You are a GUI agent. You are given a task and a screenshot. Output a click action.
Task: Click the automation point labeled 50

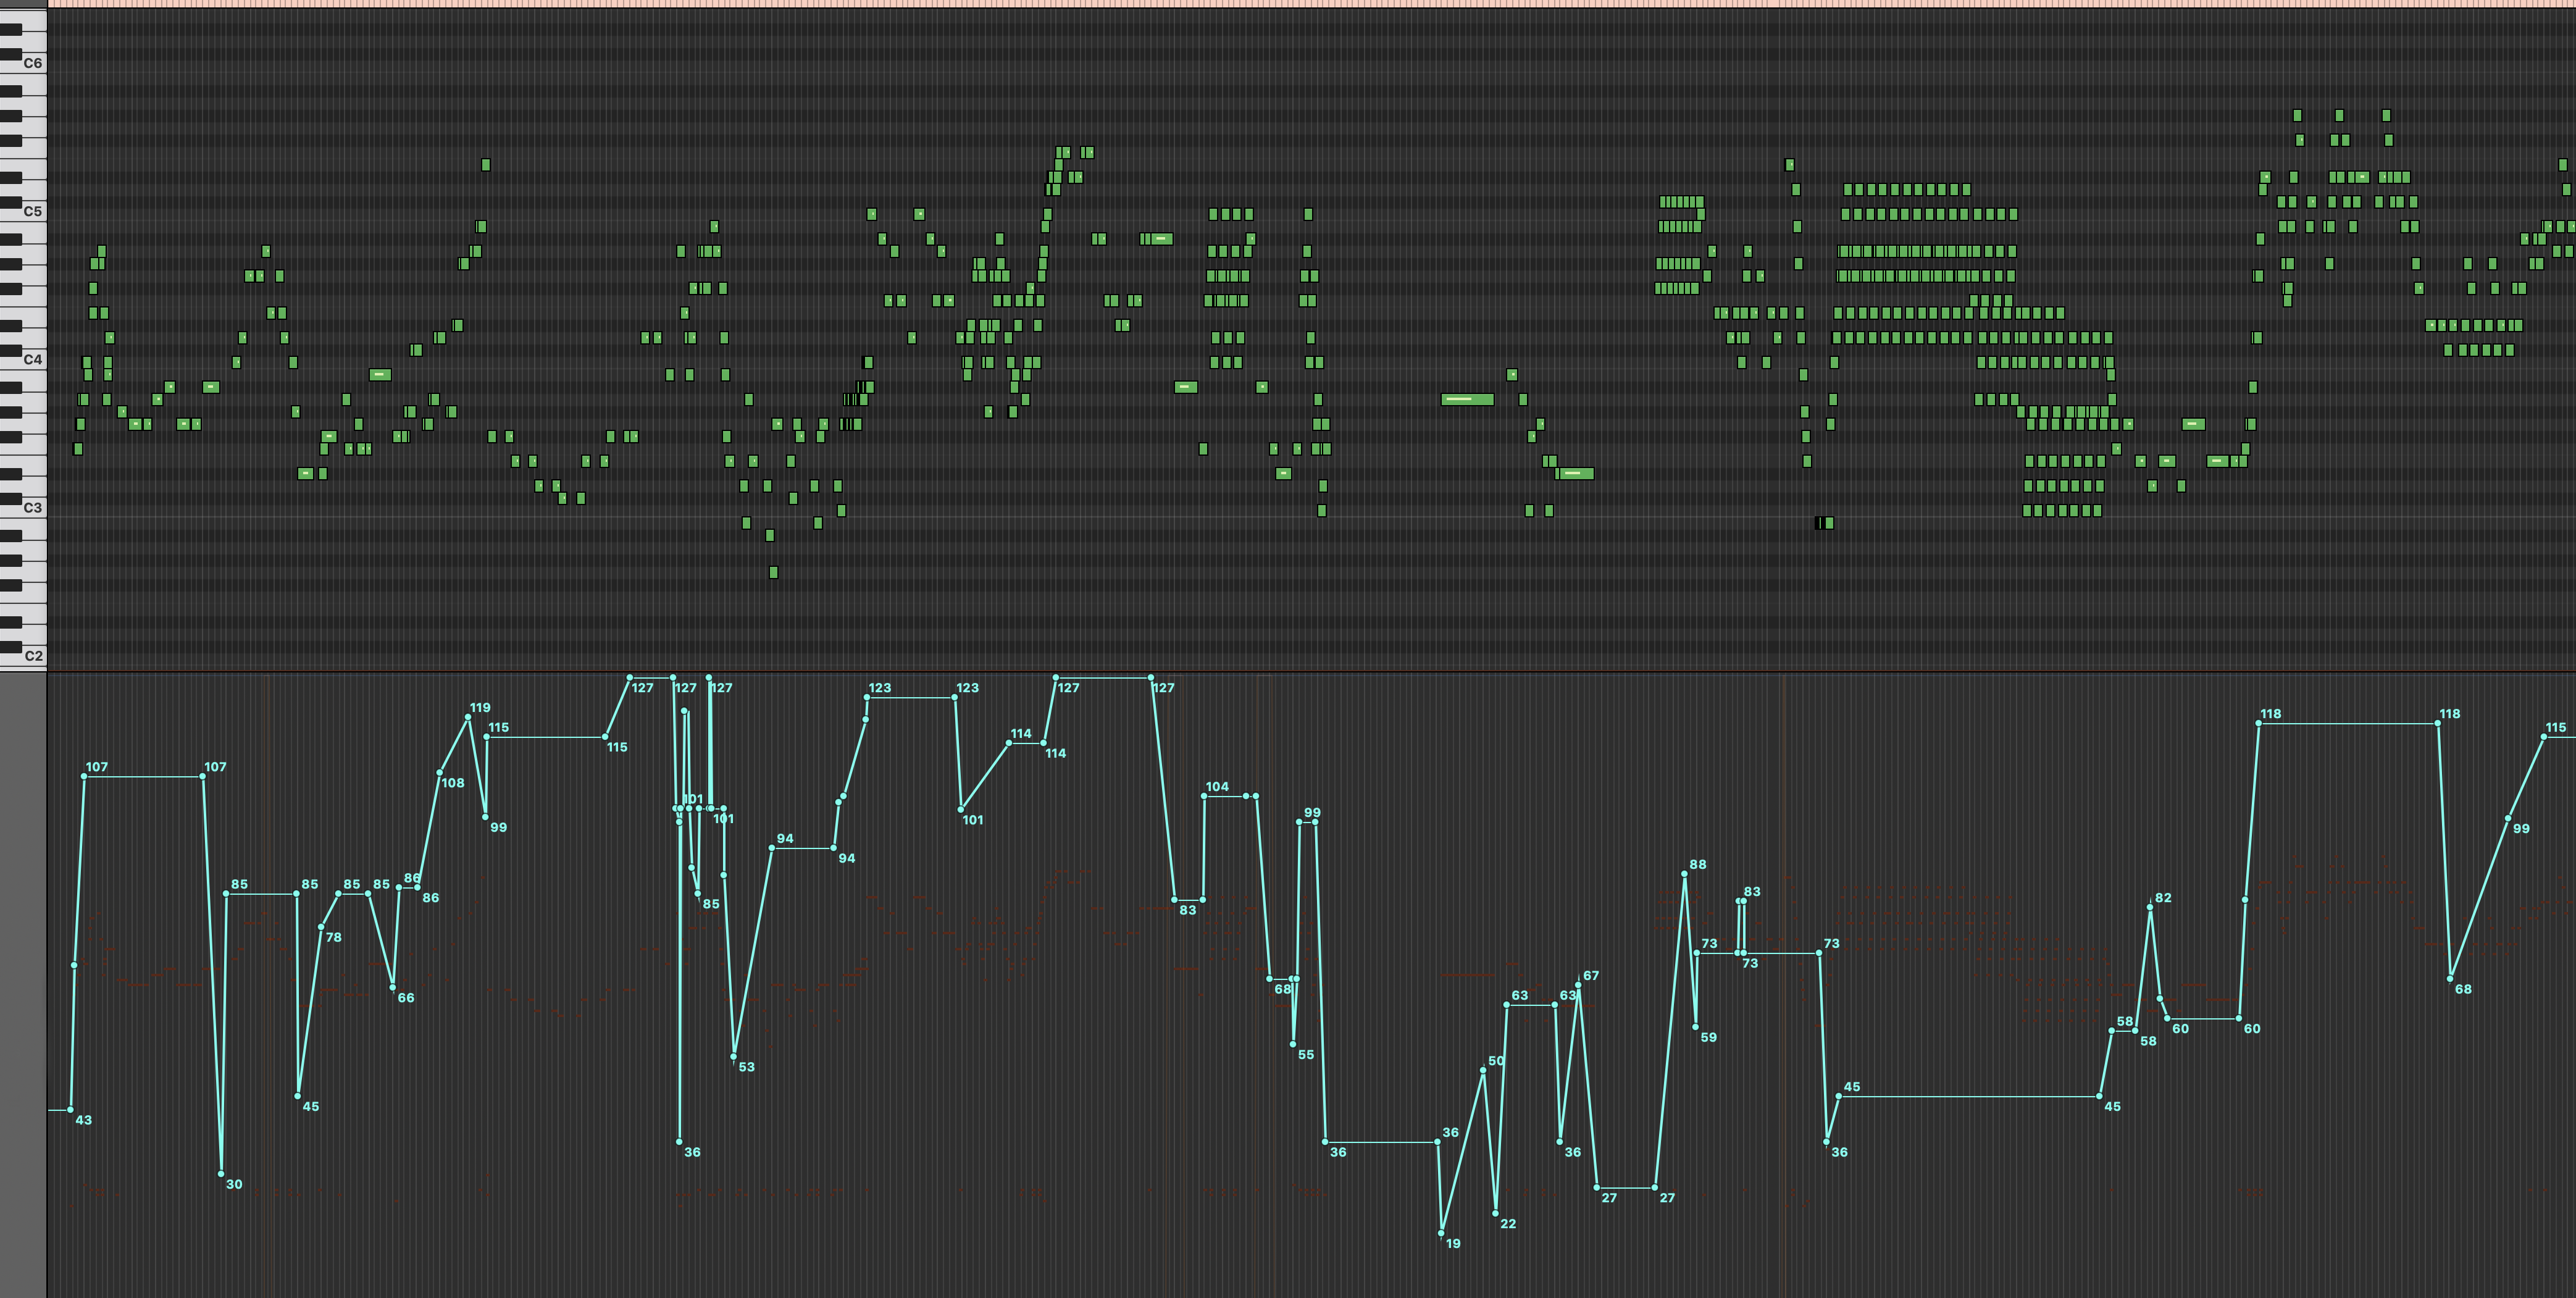1483,1070
